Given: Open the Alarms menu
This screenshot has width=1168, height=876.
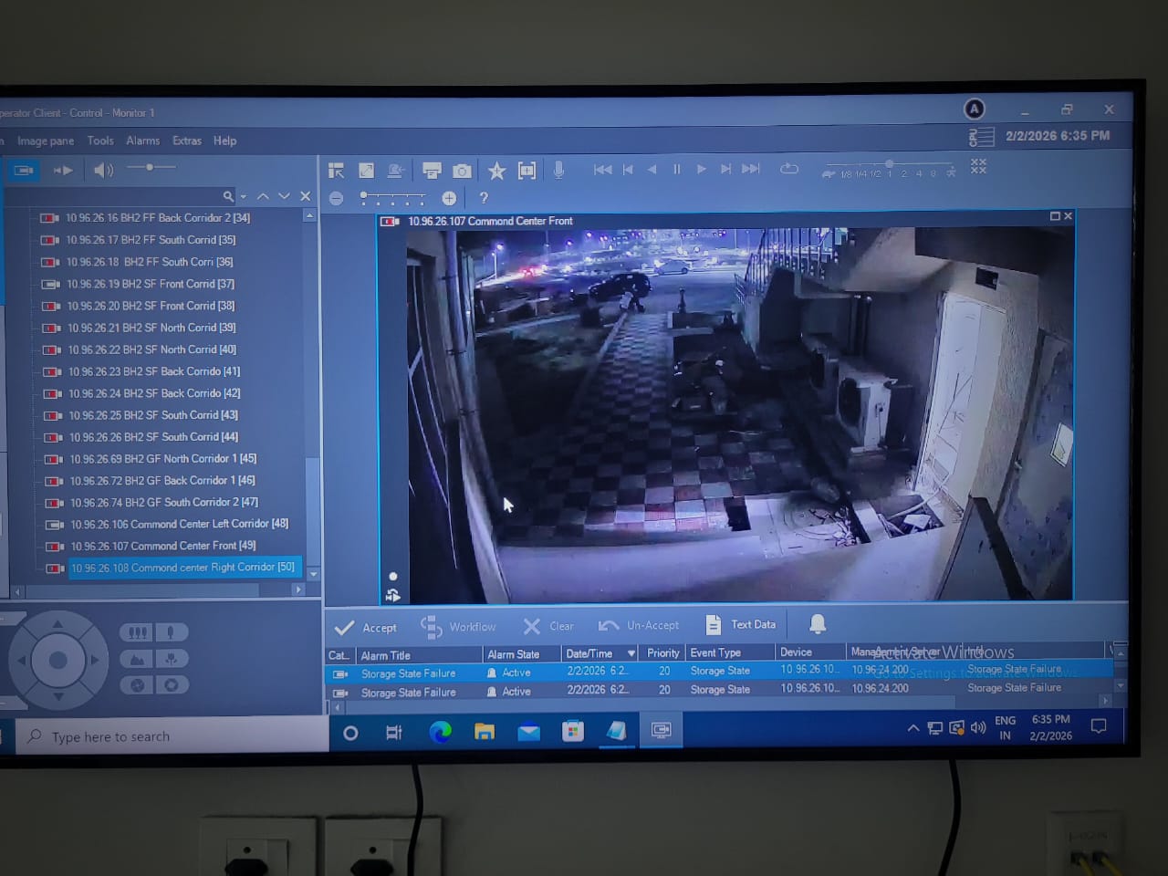Looking at the screenshot, I should (143, 141).
